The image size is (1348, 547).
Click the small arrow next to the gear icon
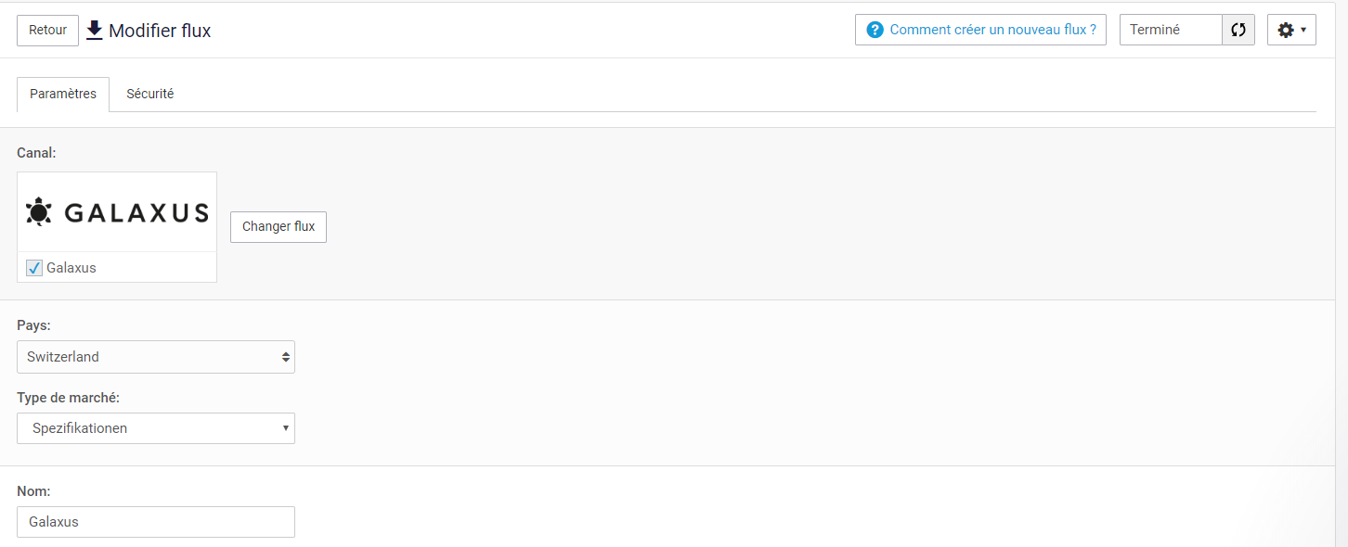click(1303, 30)
